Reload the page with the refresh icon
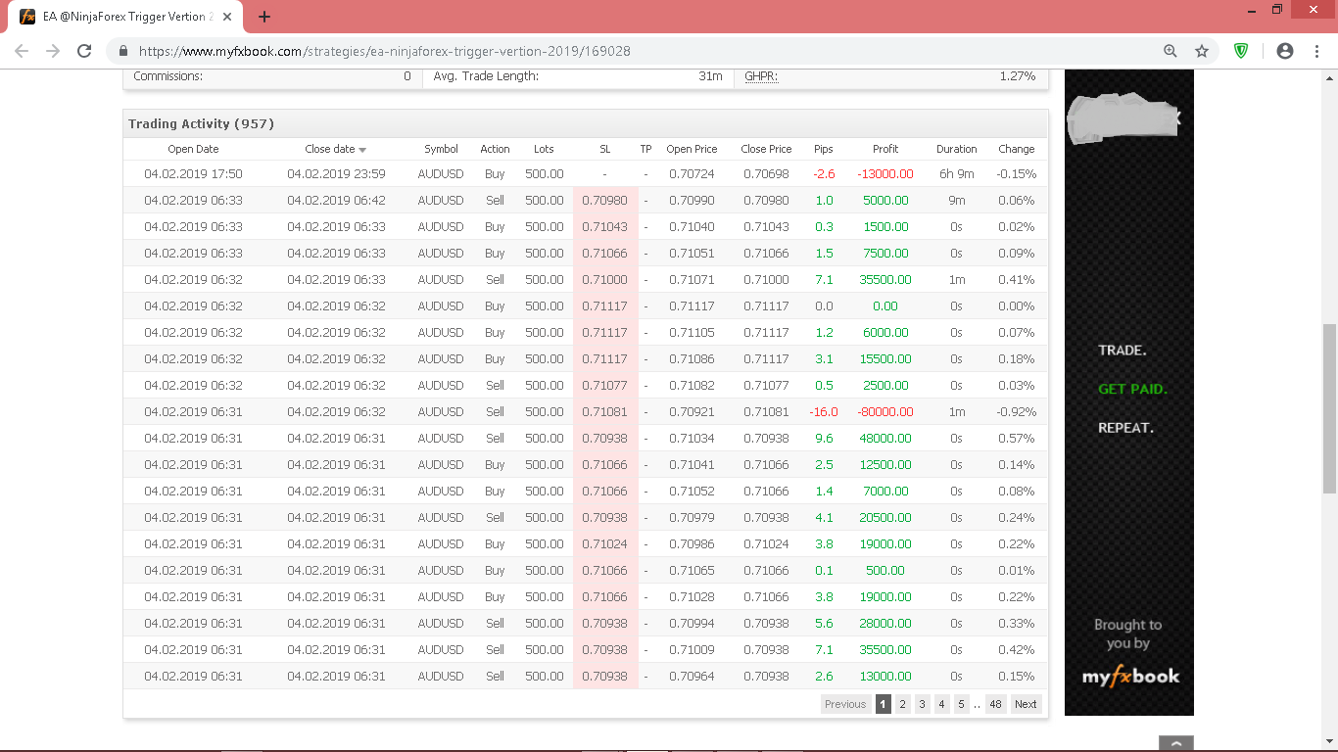The image size is (1338, 752). point(84,51)
